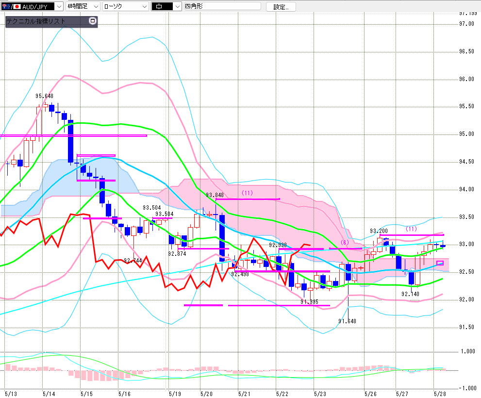Click the small magenta rectangle marker near 5/28
The width and height of the screenshot is (481, 398).
(440, 263)
